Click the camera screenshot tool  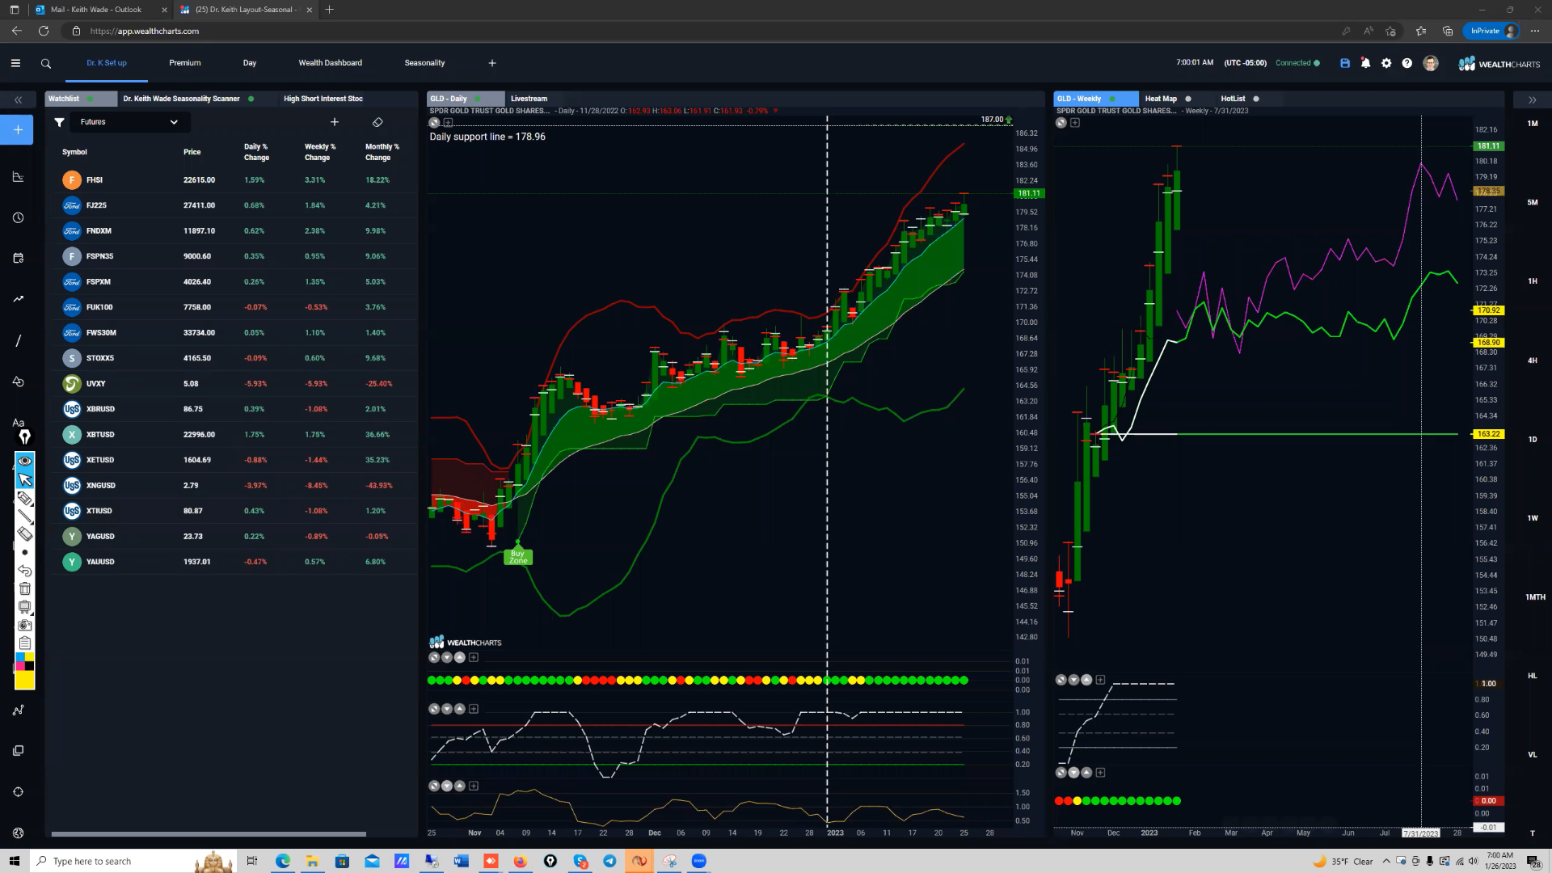(25, 625)
